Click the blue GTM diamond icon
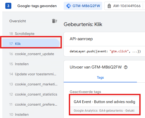 (x=69, y=6)
